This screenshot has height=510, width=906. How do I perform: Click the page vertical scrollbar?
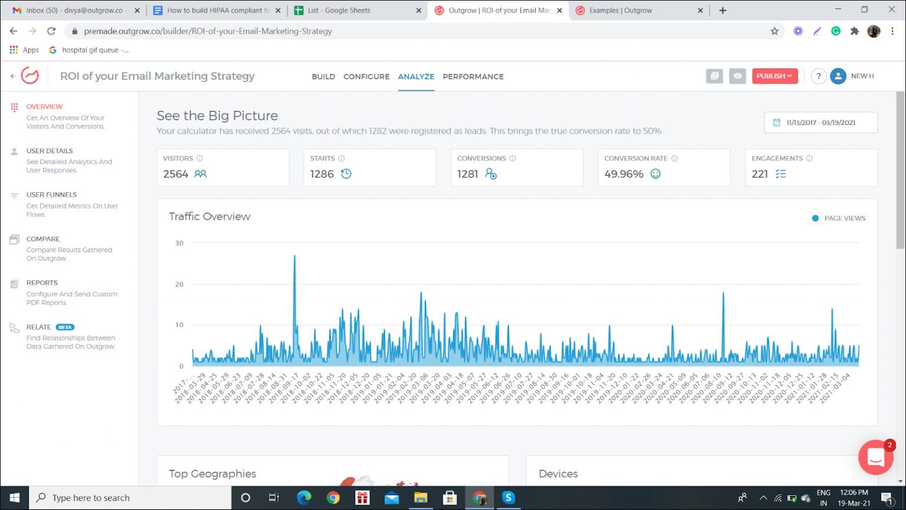pyautogui.click(x=900, y=171)
